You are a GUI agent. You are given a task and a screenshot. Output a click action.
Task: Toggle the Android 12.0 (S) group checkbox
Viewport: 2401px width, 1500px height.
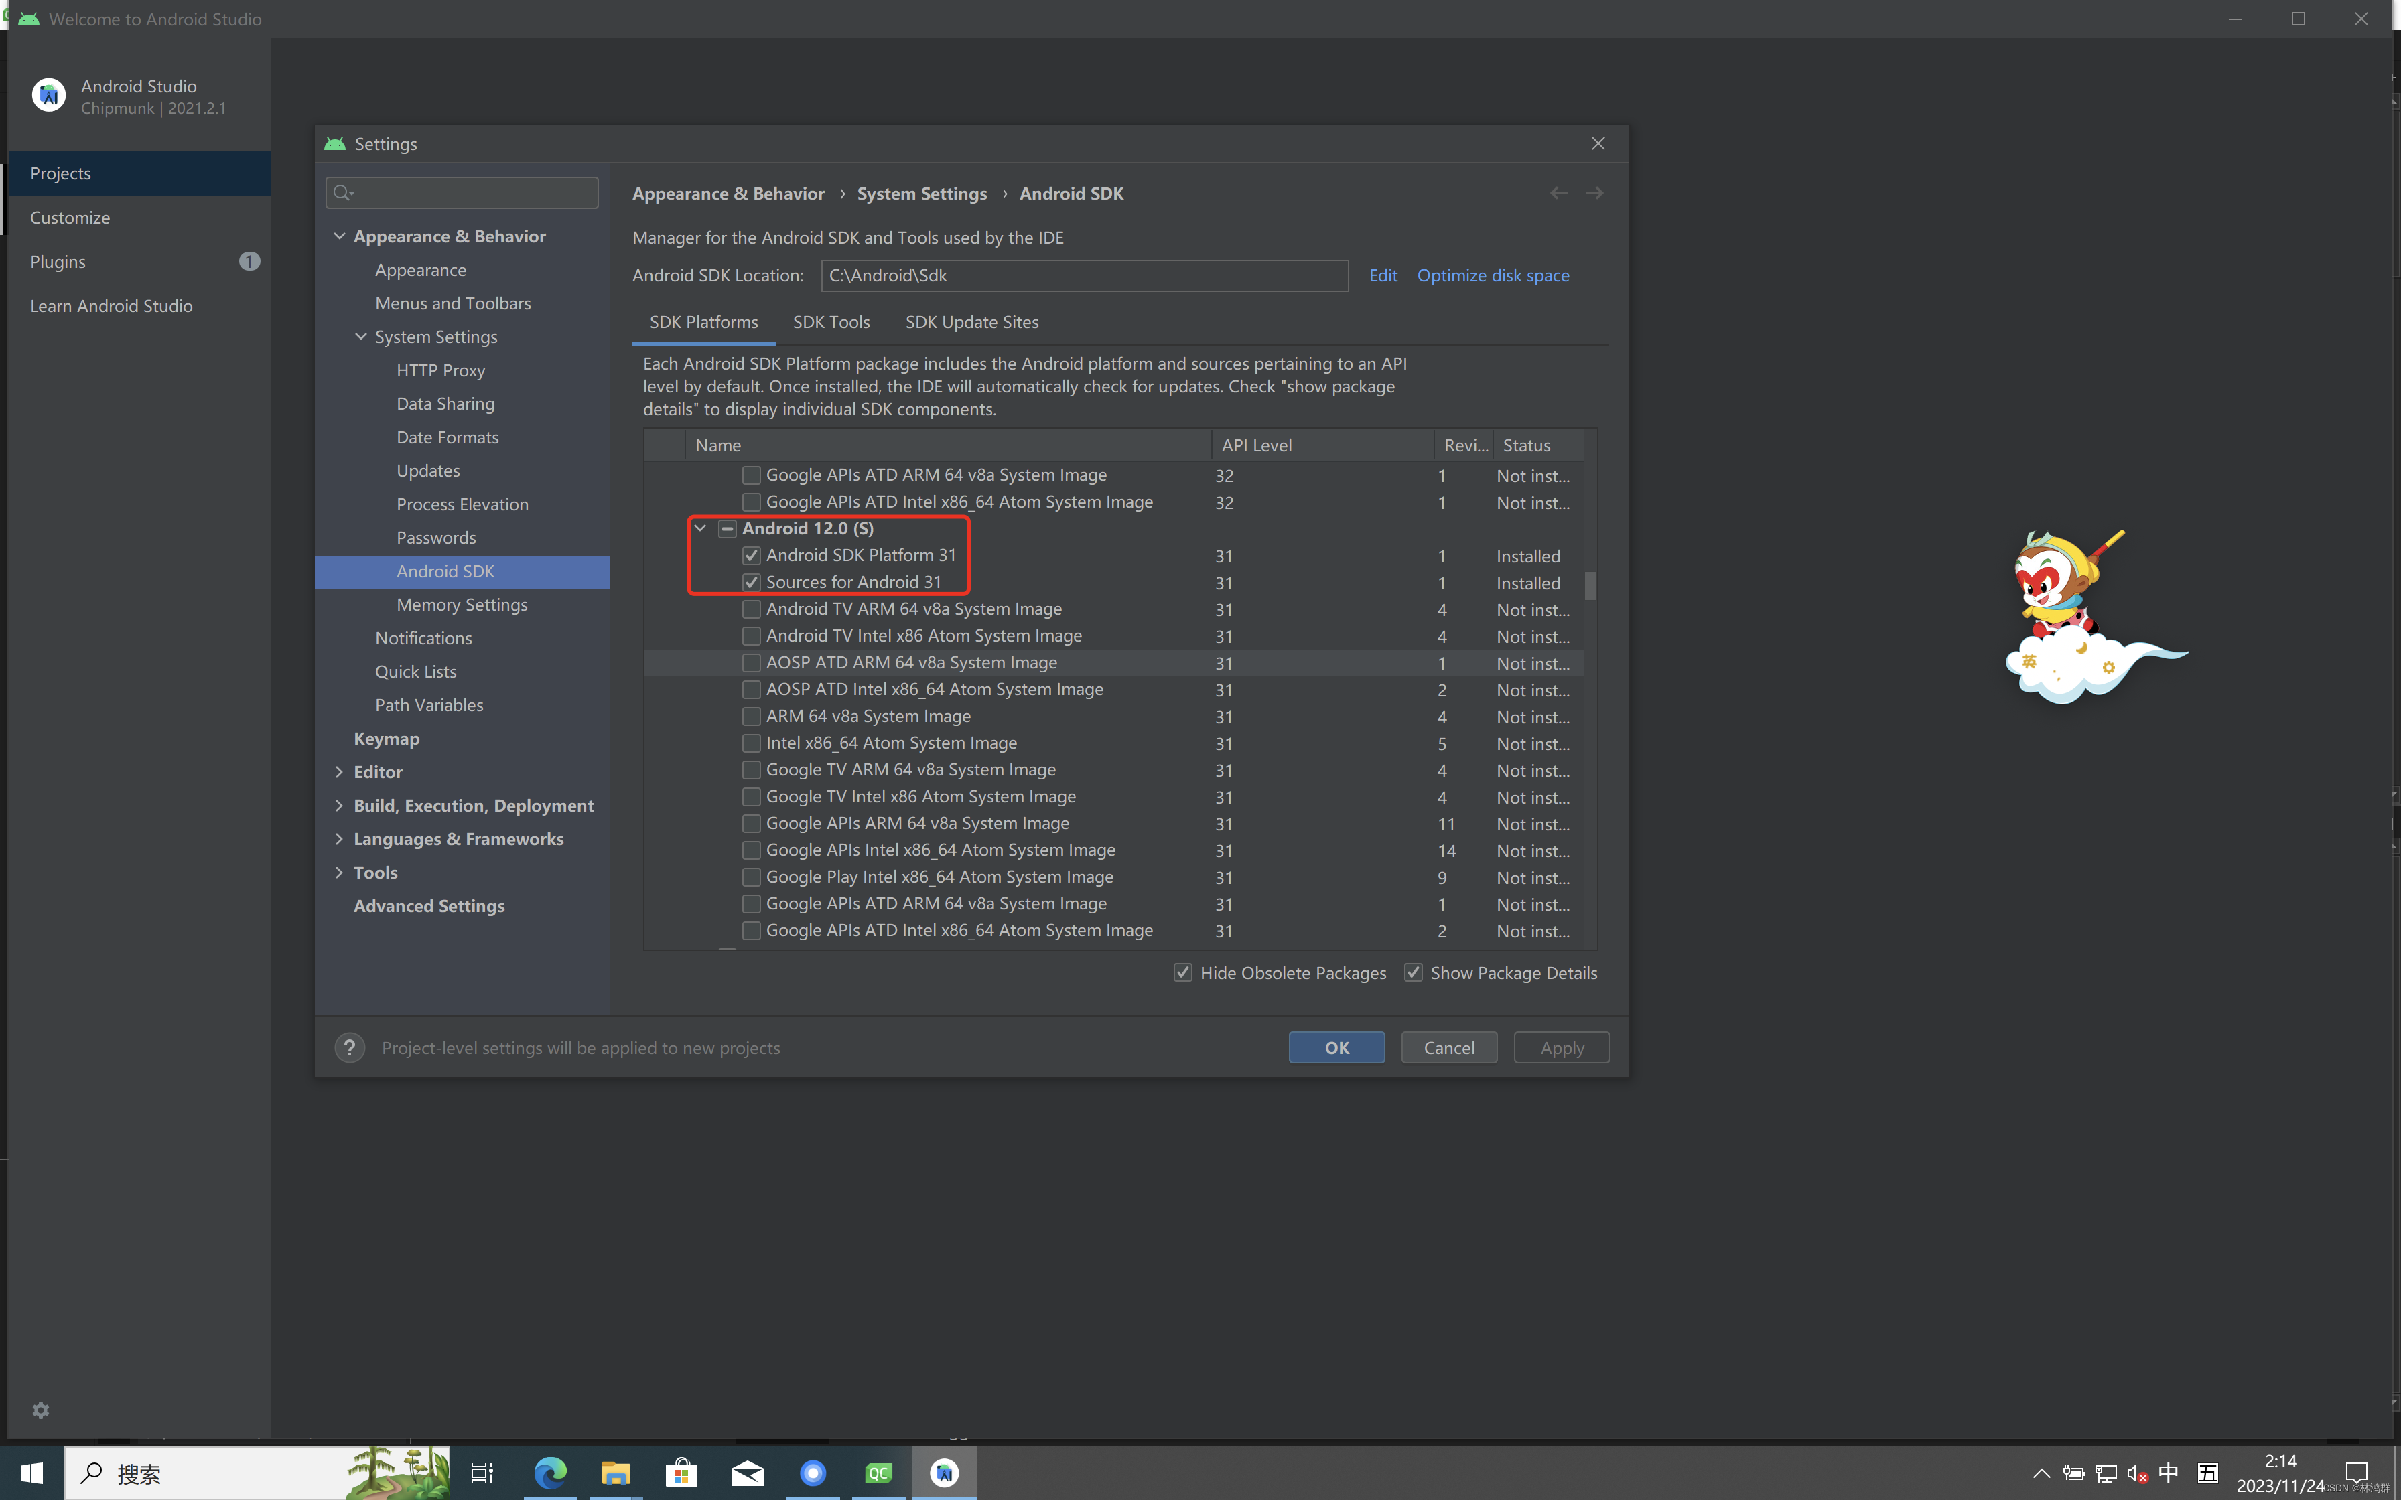(x=728, y=529)
